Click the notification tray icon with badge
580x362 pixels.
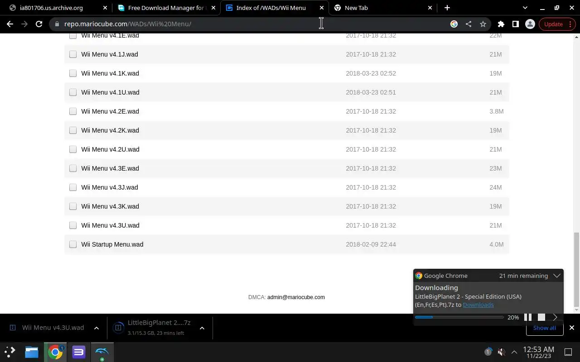click(488, 352)
